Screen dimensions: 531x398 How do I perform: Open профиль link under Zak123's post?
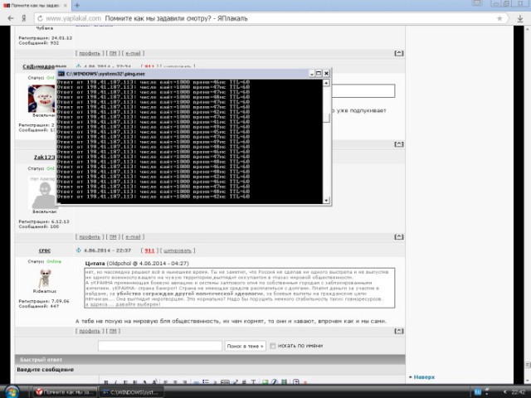(x=90, y=237)
